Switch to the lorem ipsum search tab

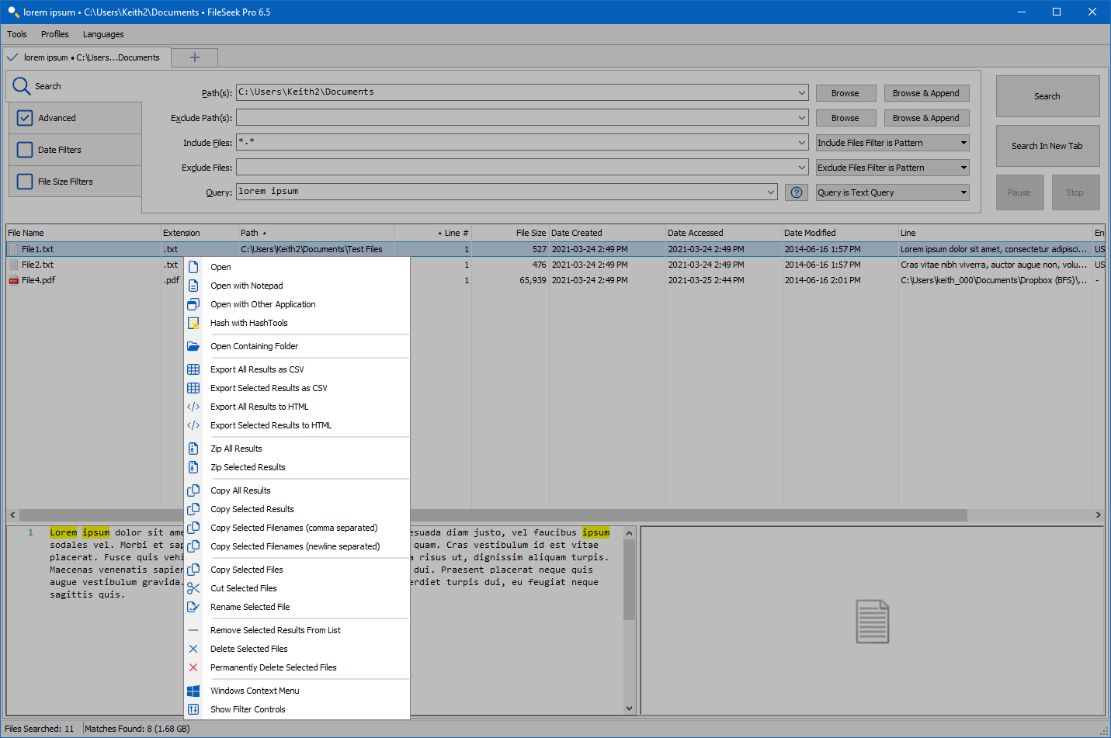(x=86, y=57)
